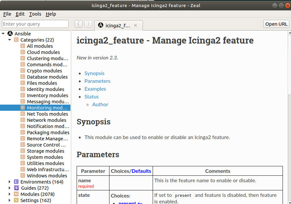Click the Guides category icon
Image resolution: width=291 pixels, height=204 pixels.
(x=16, y=188)
